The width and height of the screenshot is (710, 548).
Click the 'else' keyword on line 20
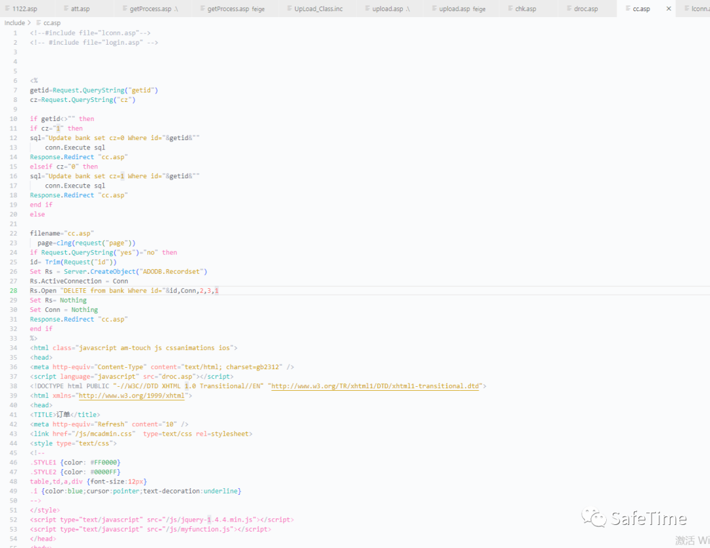(37, 214)
